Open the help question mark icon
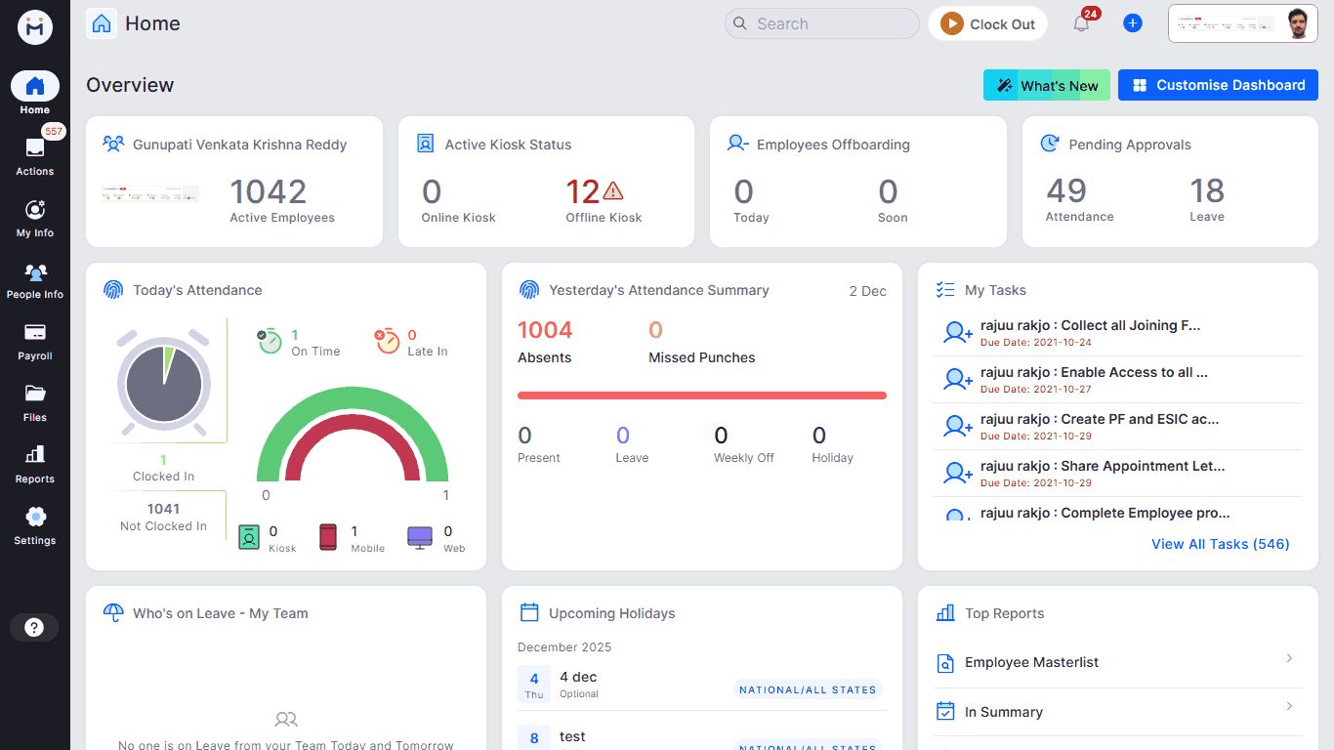This screenshot has height=750, width=1334. pos(34,628)
